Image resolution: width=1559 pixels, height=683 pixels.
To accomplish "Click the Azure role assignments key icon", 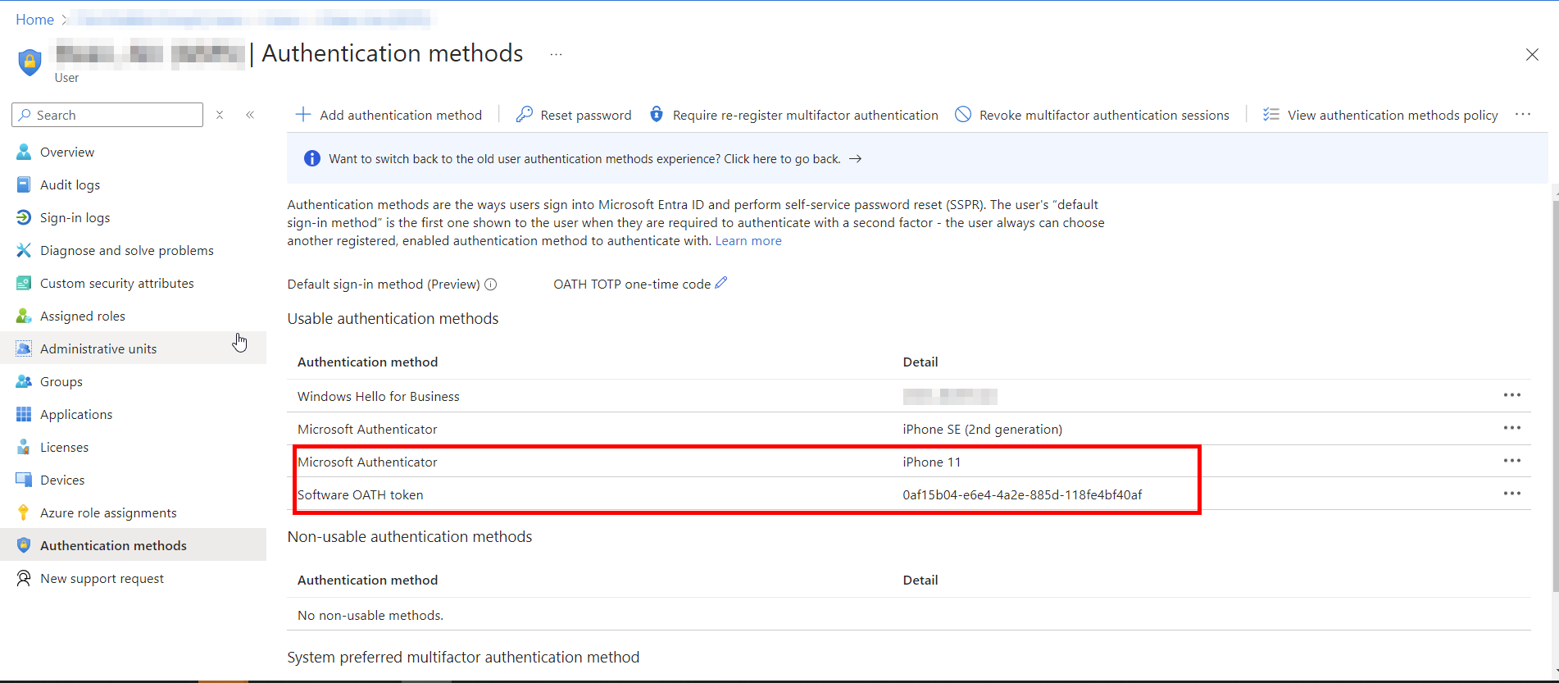I will [24, 512].
